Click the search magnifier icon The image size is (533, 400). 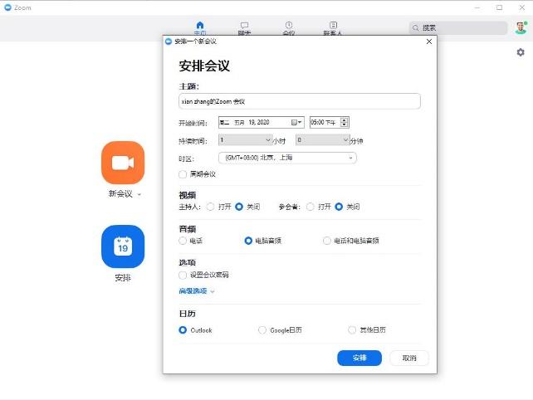[x=415, y=28]
